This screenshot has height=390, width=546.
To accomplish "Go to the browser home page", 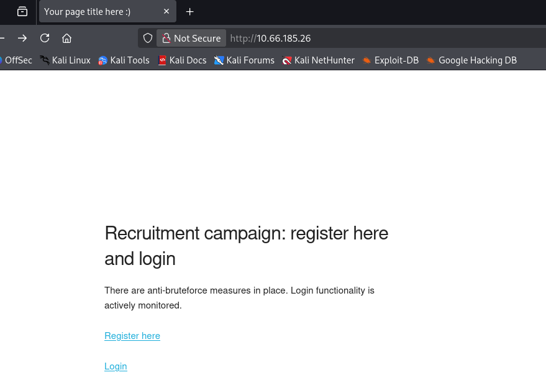I will 67,38.
